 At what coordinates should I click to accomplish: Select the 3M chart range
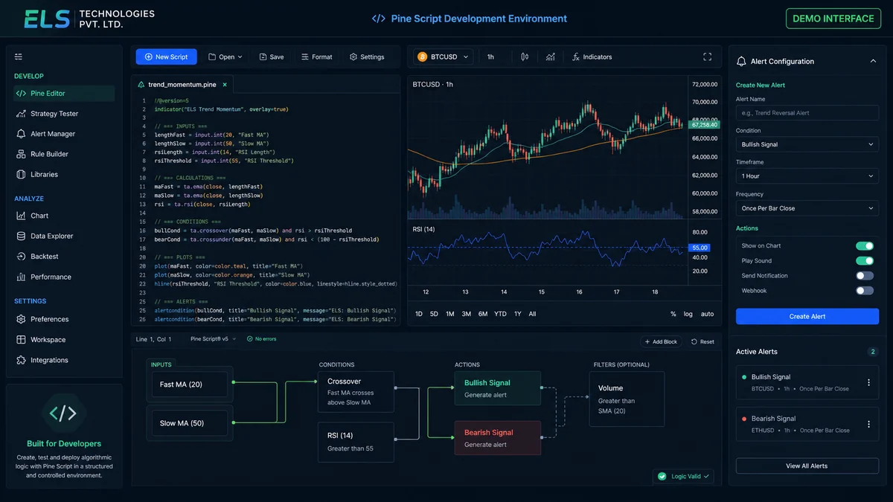[467, 314]
